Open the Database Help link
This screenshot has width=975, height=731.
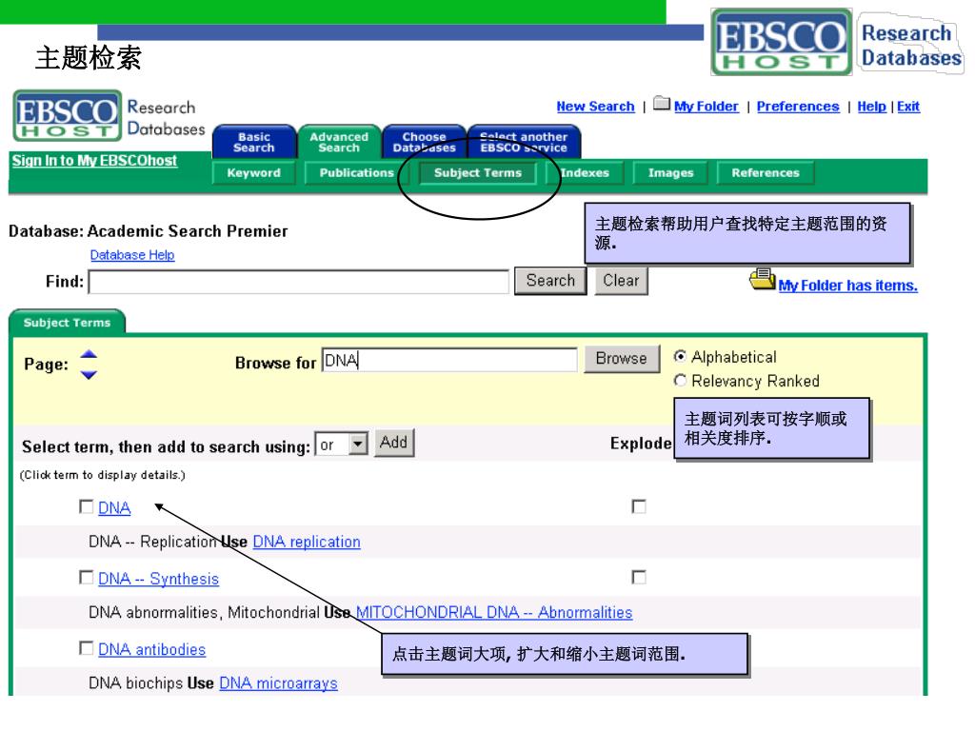[x=131, y=255]
